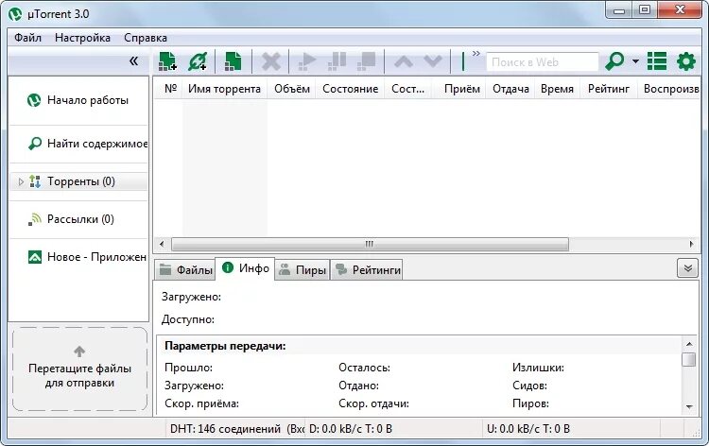Open the Настройка menu
The image size is (709, 446).
coord(82,38)
